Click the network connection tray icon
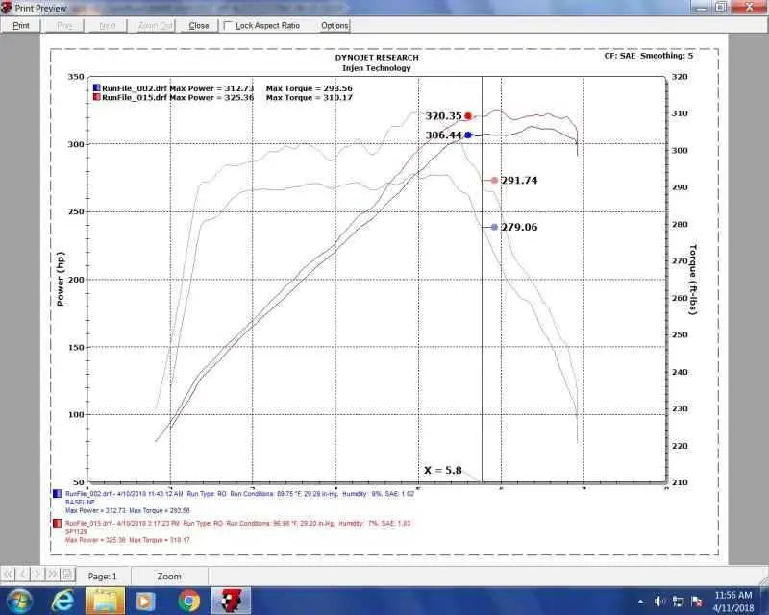 tap(679, 602)
